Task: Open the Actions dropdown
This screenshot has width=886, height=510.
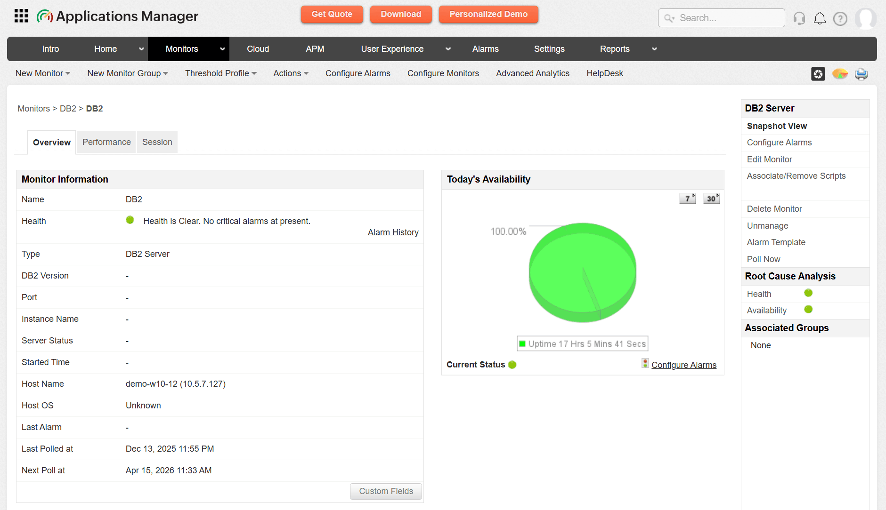Action: 291,73
